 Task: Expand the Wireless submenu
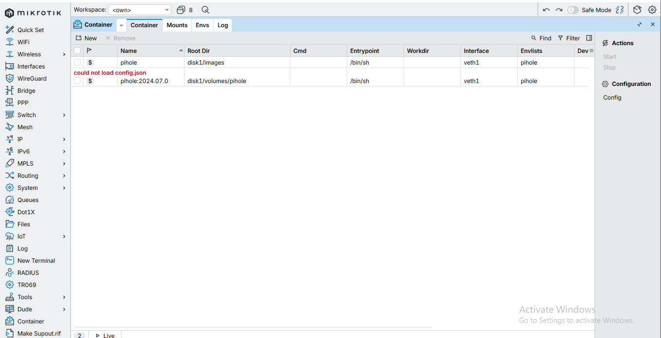click(64, 54)
